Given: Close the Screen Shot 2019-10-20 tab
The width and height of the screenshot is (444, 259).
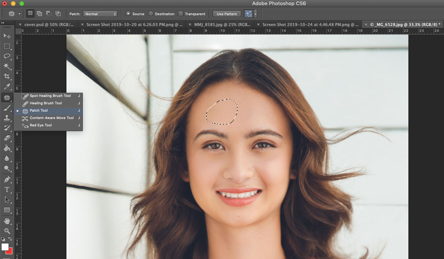Looking at the screenshot, I should click(82, 25).
